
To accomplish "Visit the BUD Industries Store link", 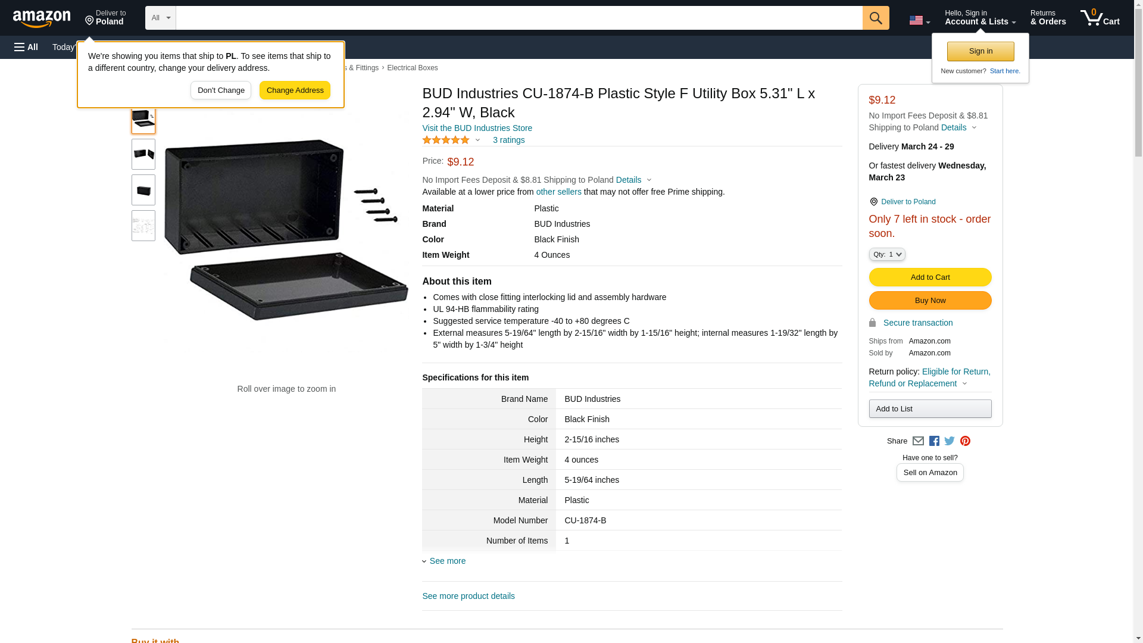I will [x=477, y=128].
